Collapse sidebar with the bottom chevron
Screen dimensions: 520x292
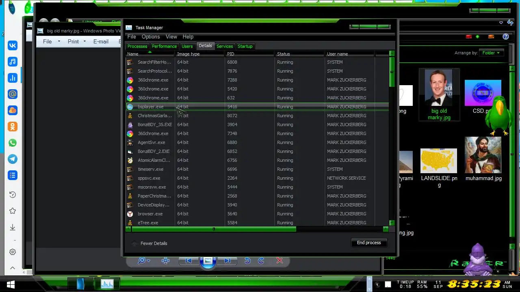point(13,268)
